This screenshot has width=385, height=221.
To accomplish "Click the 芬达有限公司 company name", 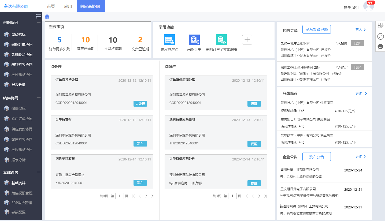I will click(x=16, y=6).
